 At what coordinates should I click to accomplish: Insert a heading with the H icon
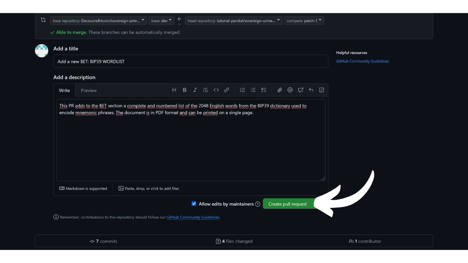click(174, 90)
